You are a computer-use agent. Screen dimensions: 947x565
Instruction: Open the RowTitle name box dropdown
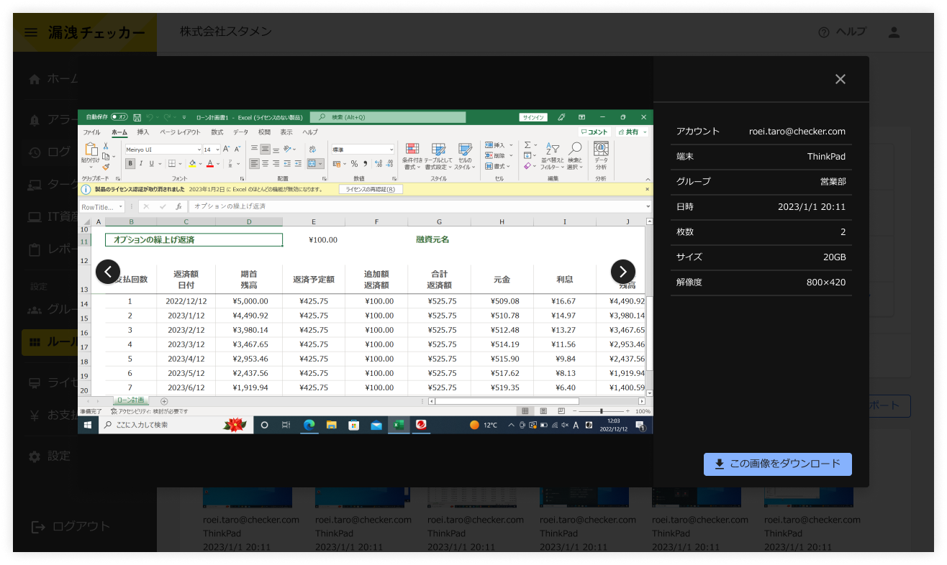click(x=121, y=206)
